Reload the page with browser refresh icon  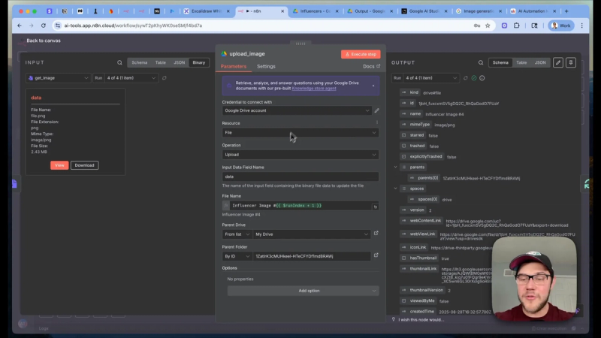44,26
